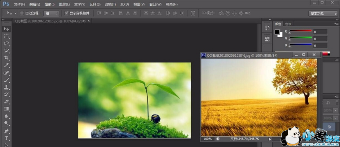This screenshot has width=340, height=147.
Task: Enable the 自动选择 checkbox
Action: (x=22, y=13)
